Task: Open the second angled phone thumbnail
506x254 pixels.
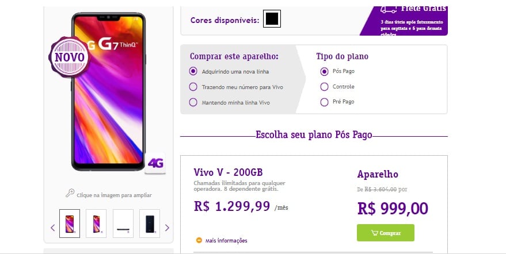Action: pos(96,224)
